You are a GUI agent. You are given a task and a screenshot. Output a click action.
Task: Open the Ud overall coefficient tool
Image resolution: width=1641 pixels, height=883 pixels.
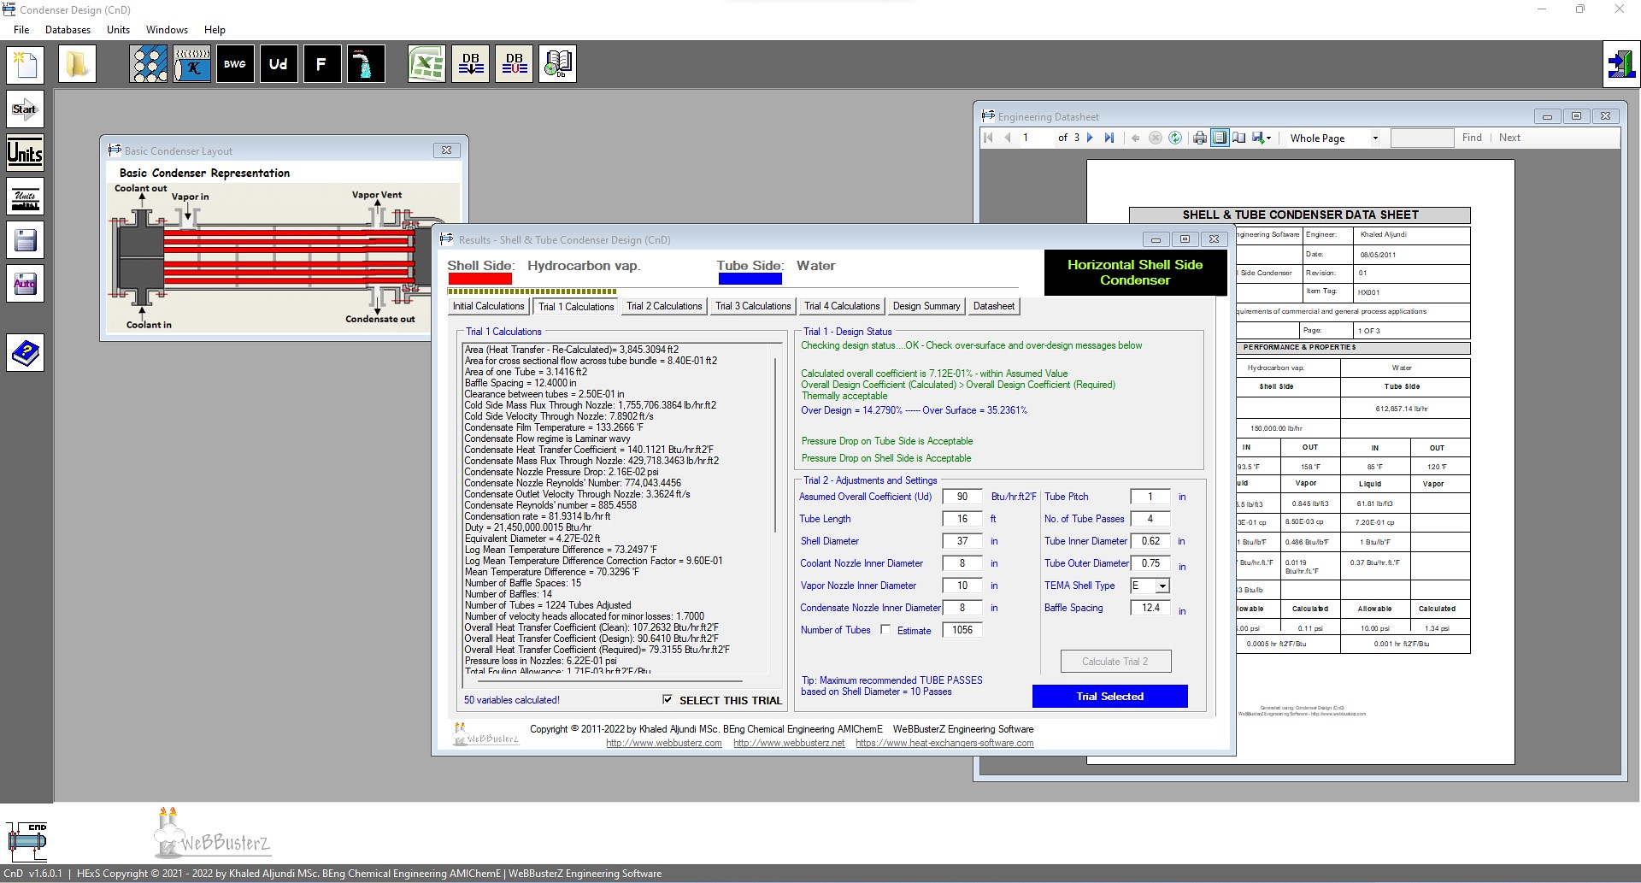(x=278, y=64)
